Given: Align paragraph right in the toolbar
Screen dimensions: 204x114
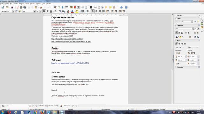Looking at the screenshot, I should (x=100, y=11).
